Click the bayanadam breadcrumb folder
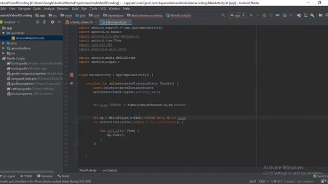Image resolution: width=328 pixels, height=184 pixels. pyautogui.click(x=113, y=15)
